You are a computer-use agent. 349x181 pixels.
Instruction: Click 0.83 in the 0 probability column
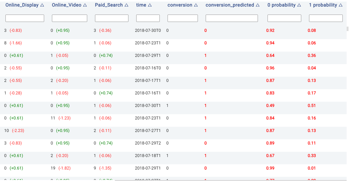270,93
